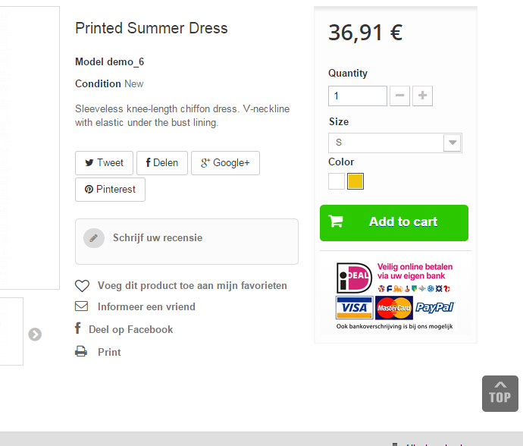
Task: Click the printer icon
Action: coord(81,351)
